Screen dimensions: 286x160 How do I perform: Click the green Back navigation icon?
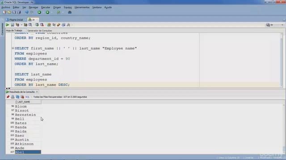[39, 12]
